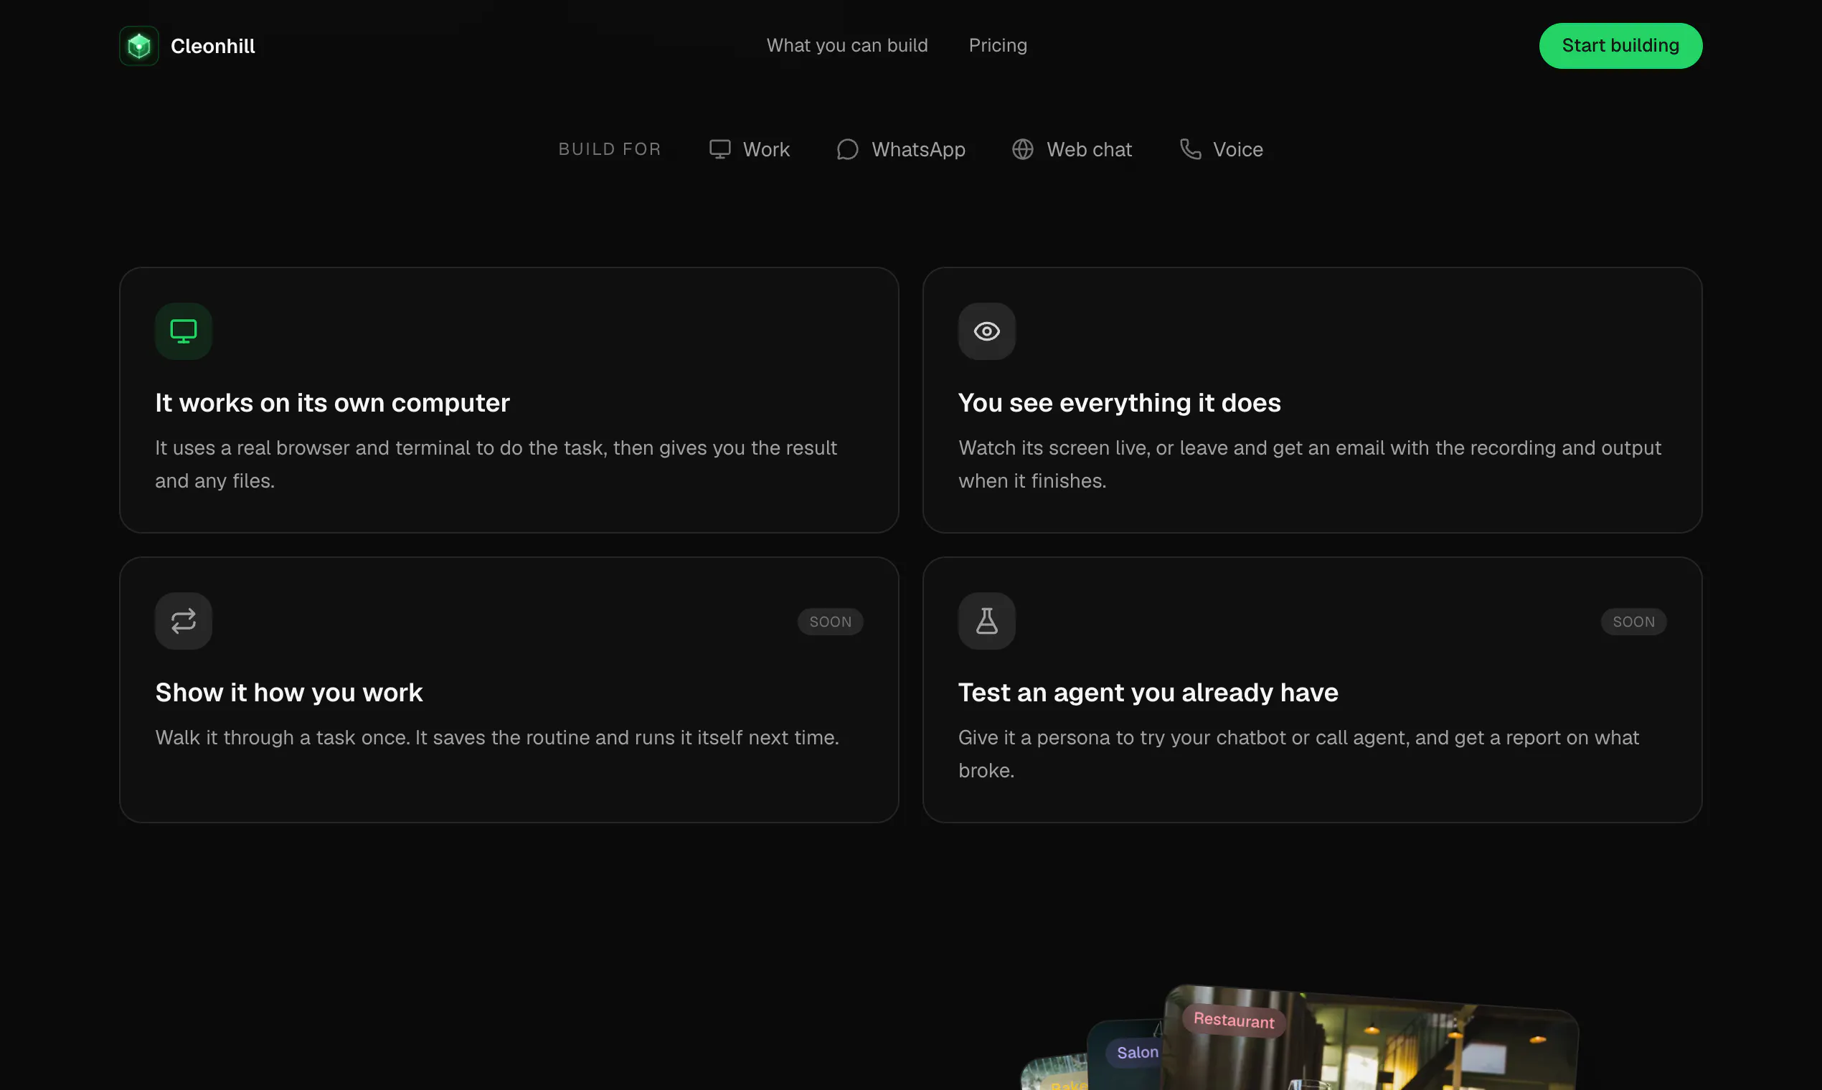The width and height of the screenshot is (1822, 1090).
Task: Click the repeat arrows icon in routine card
Action: click(x=184, y=622)
